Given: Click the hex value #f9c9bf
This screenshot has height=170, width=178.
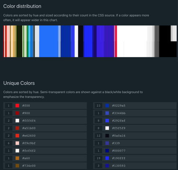Looking at the screenshot, I should [x=29, y=143].
